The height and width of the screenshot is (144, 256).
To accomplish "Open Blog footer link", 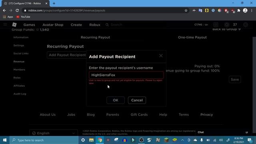I will (91, 115).
